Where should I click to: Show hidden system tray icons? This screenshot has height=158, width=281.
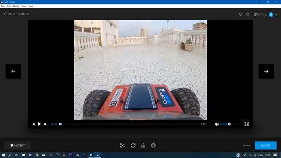click(x=251, y=155)
